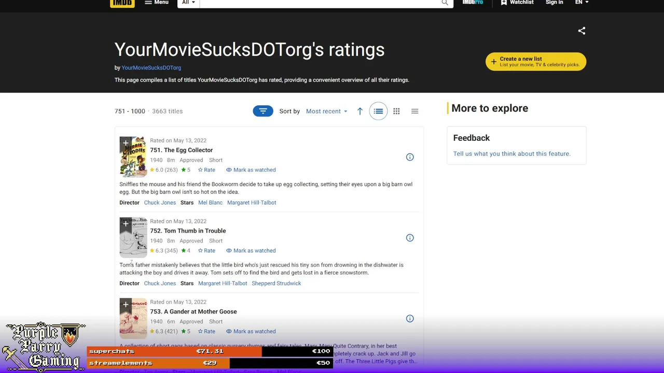This screenshot has width=664, height=373.
Task: Select grid view
Action: pyautogui.click(x=396, y=111)
